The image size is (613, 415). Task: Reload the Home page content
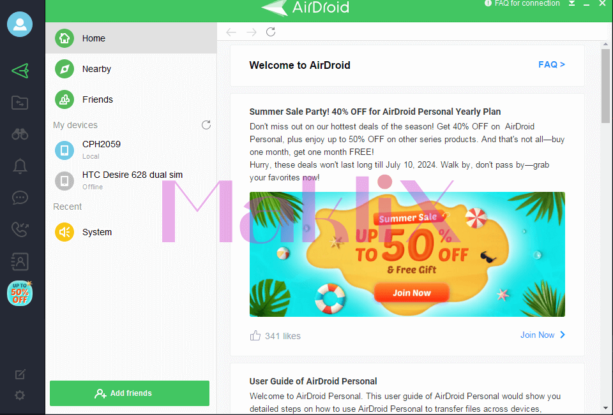click(271, 32)
